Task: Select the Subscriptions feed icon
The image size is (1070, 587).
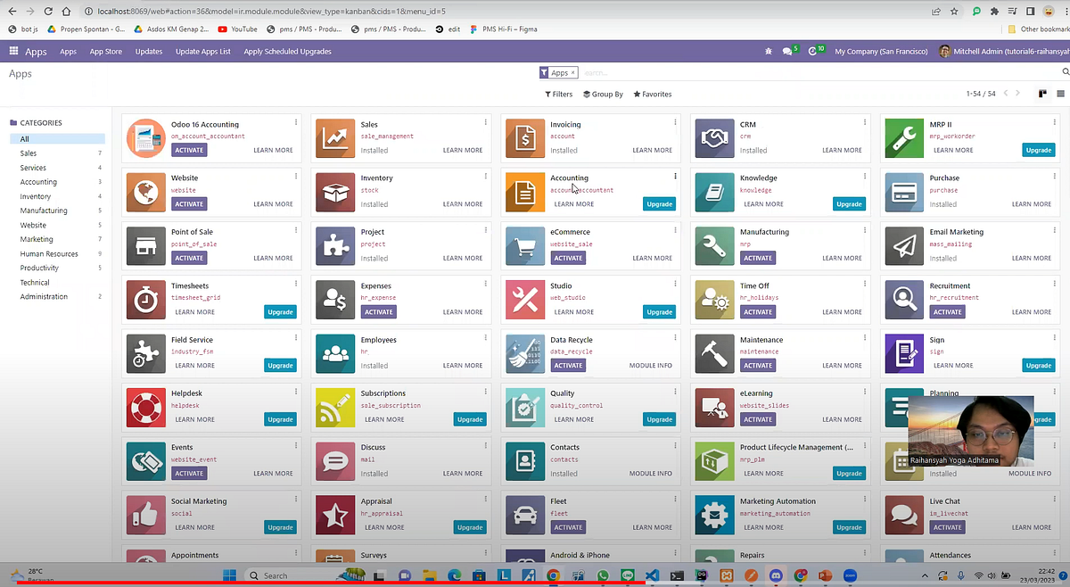Action: click(335, 408)
